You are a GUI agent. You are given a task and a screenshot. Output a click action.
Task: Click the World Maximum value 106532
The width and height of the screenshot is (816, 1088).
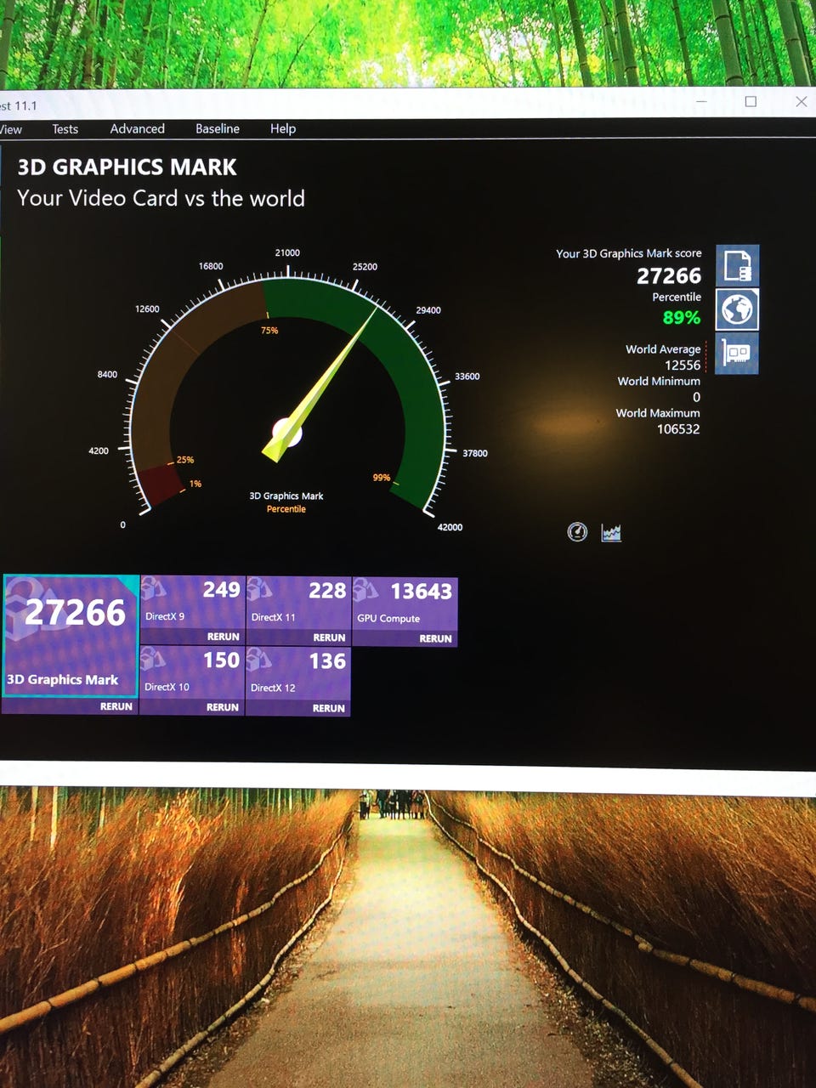[x=678, y=428]
